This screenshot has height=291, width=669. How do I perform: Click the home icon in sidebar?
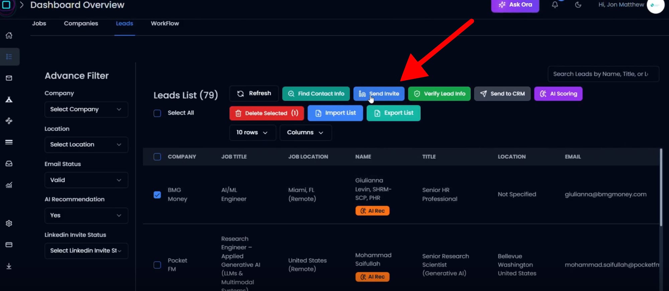9,35
